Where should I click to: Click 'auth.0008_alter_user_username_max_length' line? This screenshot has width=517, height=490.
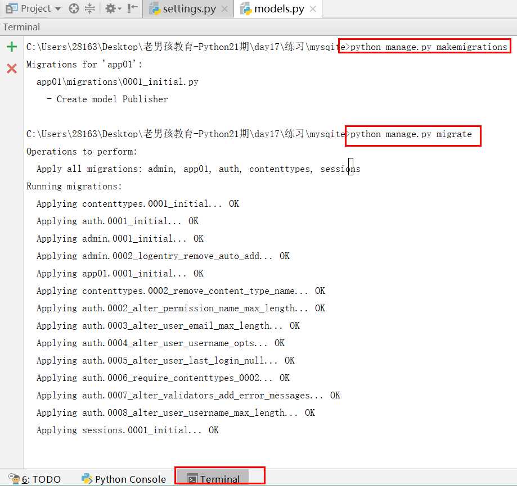(x=176, y=413)
